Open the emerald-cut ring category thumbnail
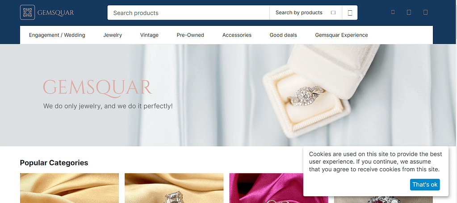The width and height of the screenshot is (457, 203). click(x=174, y=188)
